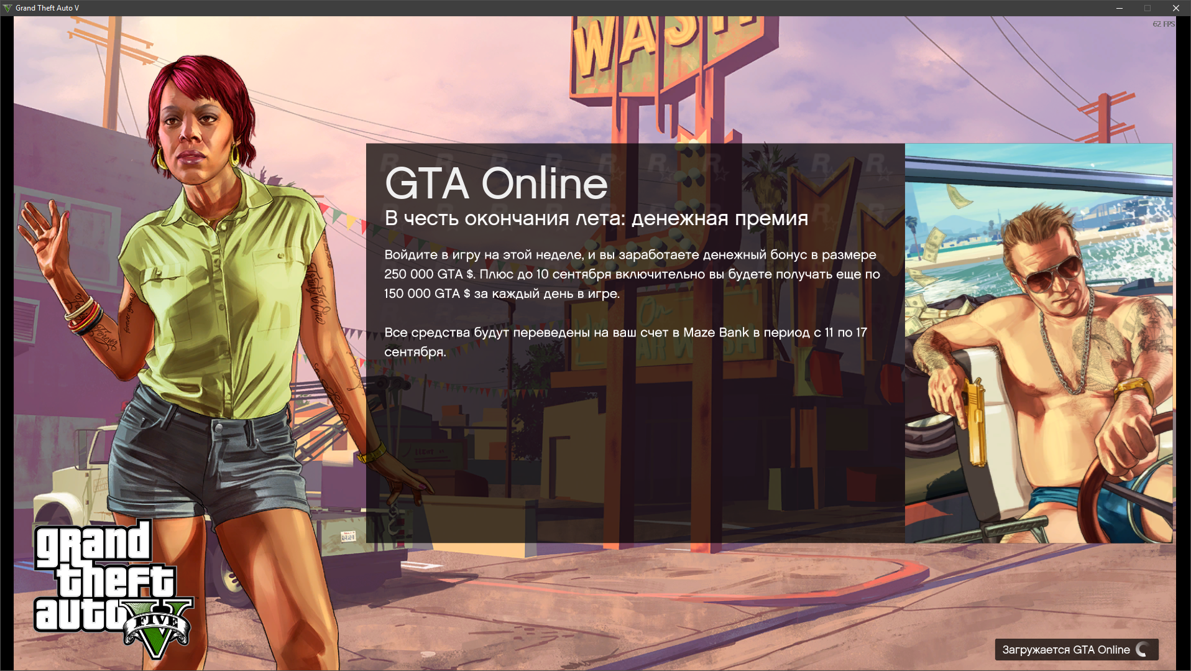The image size is (1191, 671).
Task: Click the "62 FPS" counter
Action: (1163, 24)
